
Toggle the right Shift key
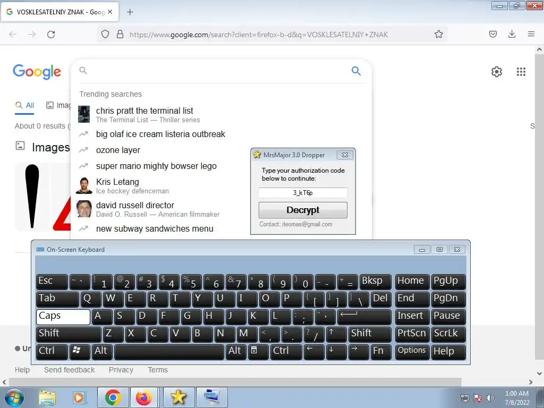(370, 334)
